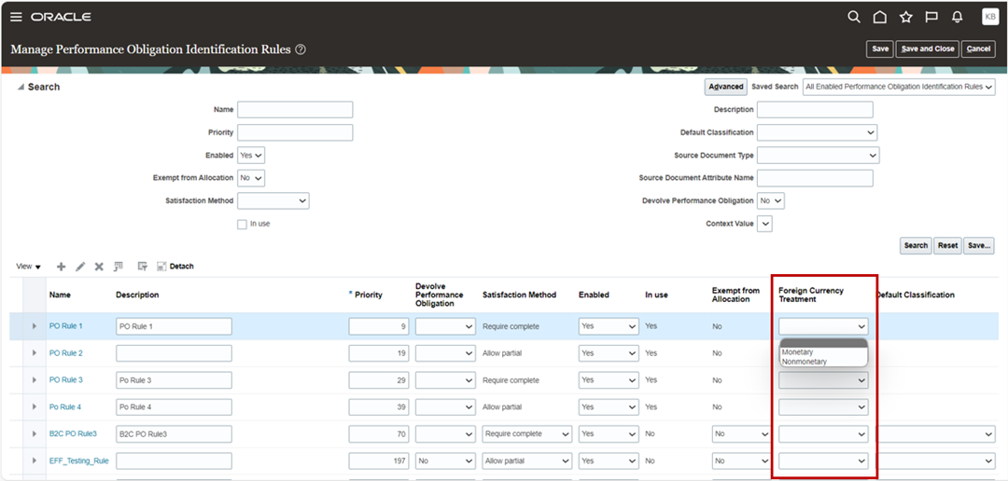This screenshot has height=481, width=1008.
Task: Open the Context Value dropdown
Action: click(x=764, y=224)
